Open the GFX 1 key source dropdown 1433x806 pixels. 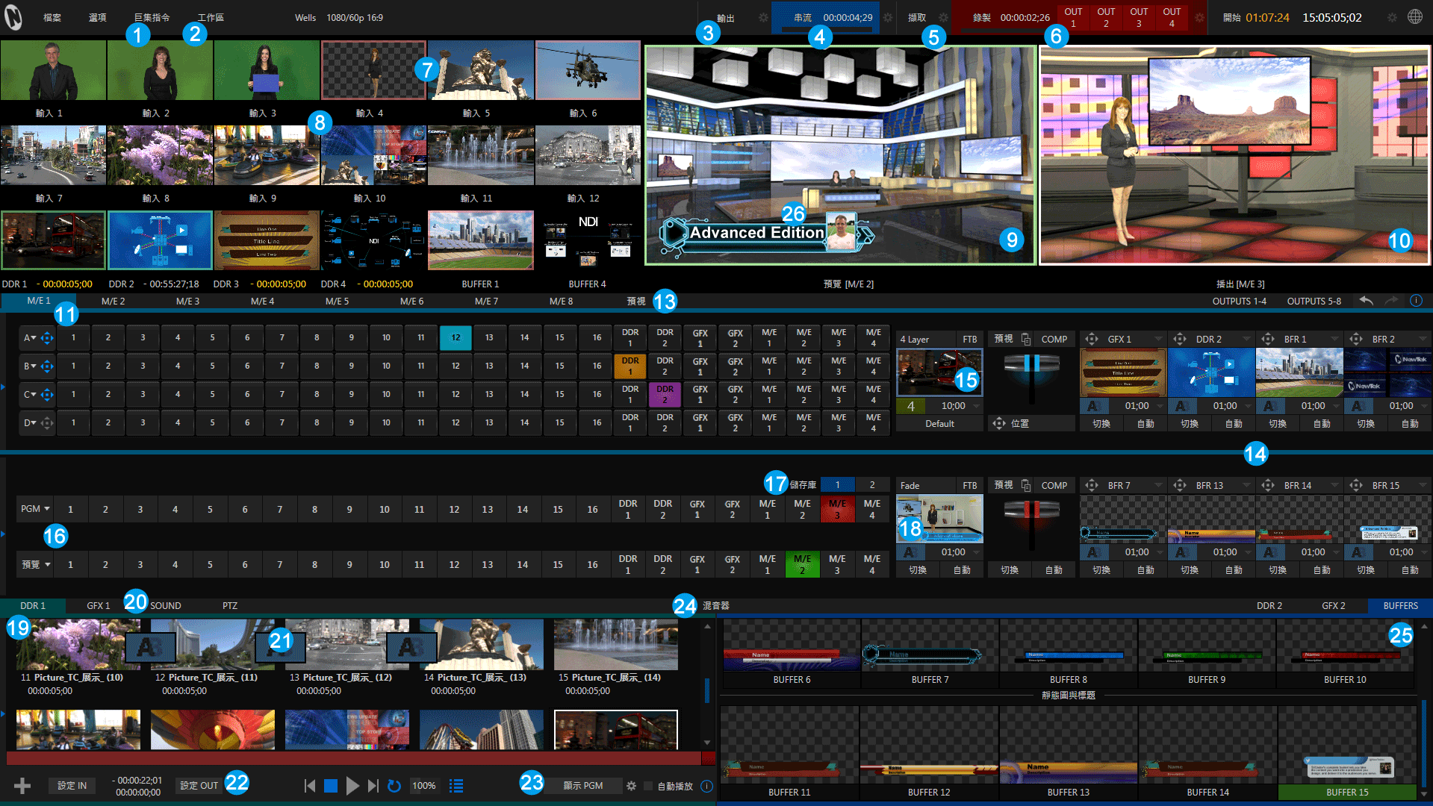coord(1158,339)
